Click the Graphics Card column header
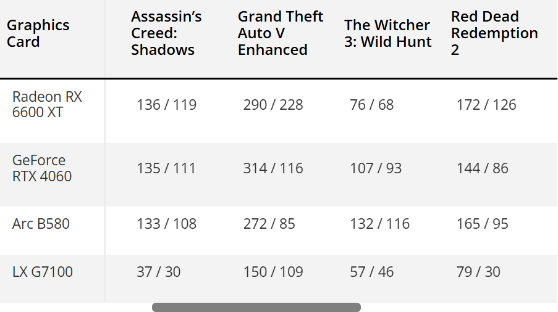558x312 pixels. pos(38,33)
